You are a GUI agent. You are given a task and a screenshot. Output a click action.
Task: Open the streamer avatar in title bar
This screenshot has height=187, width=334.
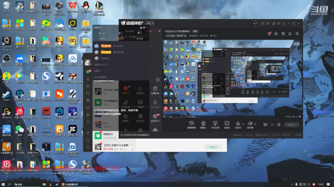254,23
